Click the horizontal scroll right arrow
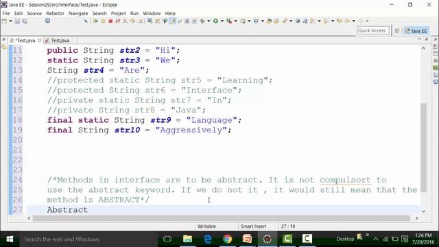439x247 pixels. (x=416, y=218)
